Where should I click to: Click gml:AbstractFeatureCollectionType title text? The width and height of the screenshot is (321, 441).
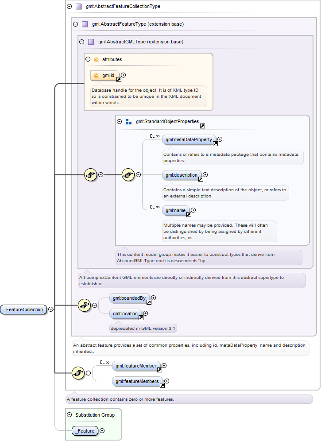[x=123, y=6]
